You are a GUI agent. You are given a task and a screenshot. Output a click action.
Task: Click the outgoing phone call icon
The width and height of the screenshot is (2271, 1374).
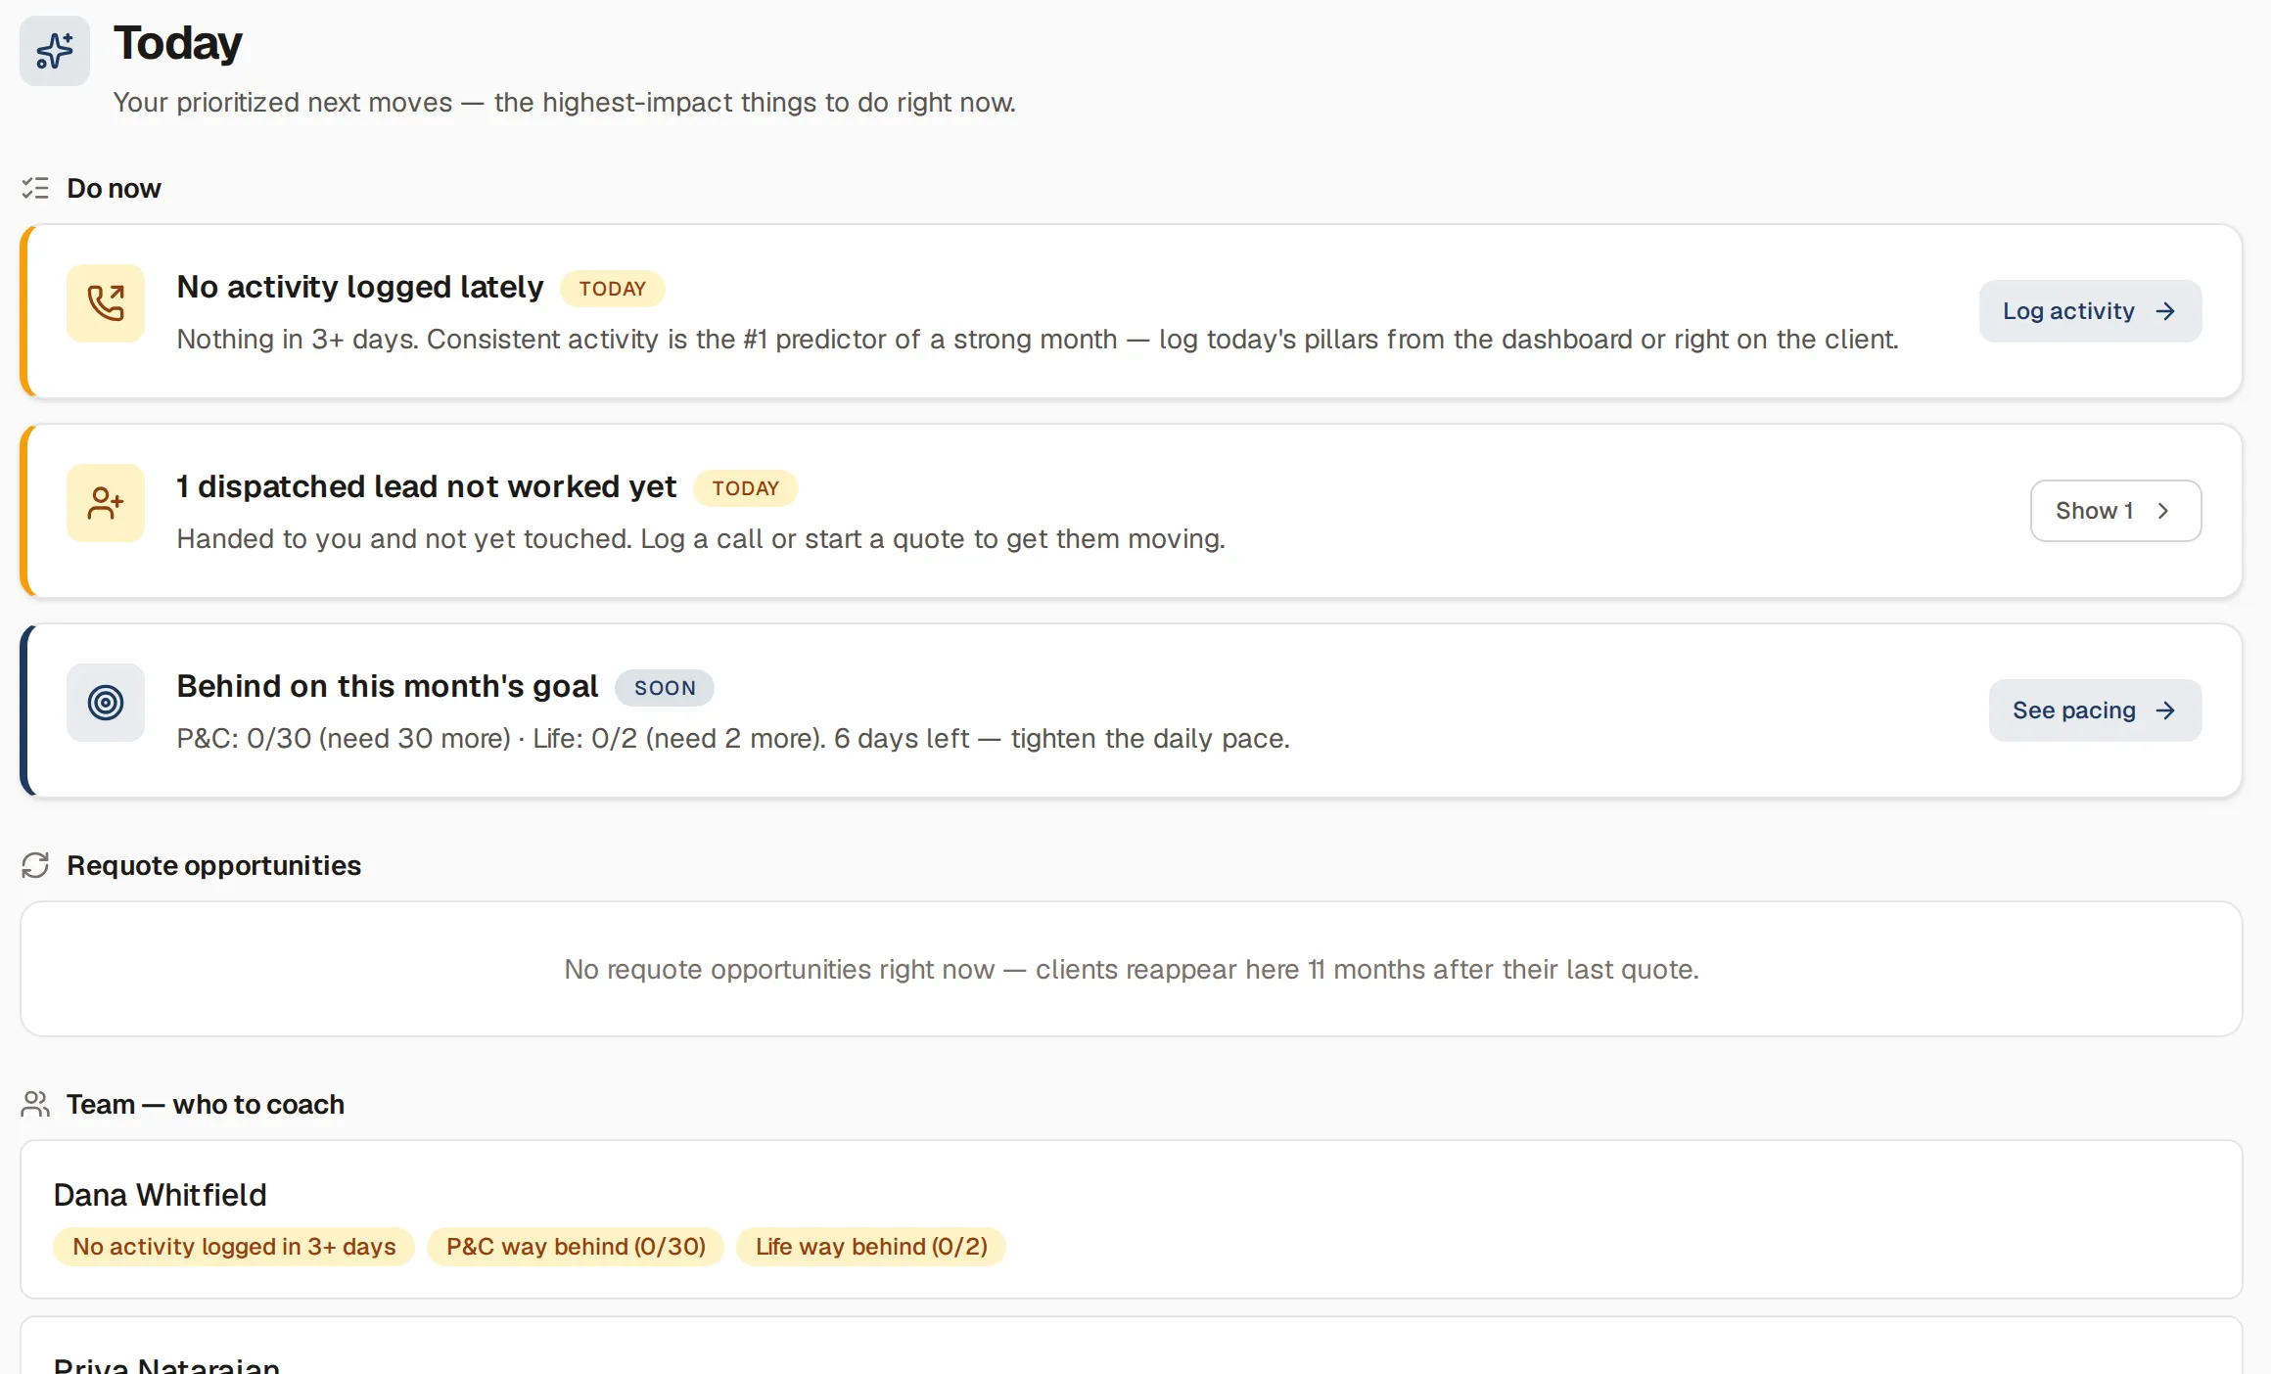point(106,303)
